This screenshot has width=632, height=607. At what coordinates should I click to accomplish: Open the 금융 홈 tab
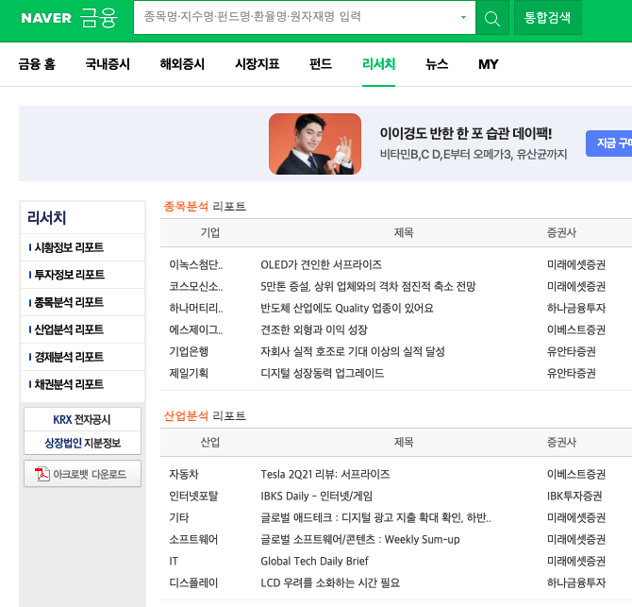click(37, 64)
